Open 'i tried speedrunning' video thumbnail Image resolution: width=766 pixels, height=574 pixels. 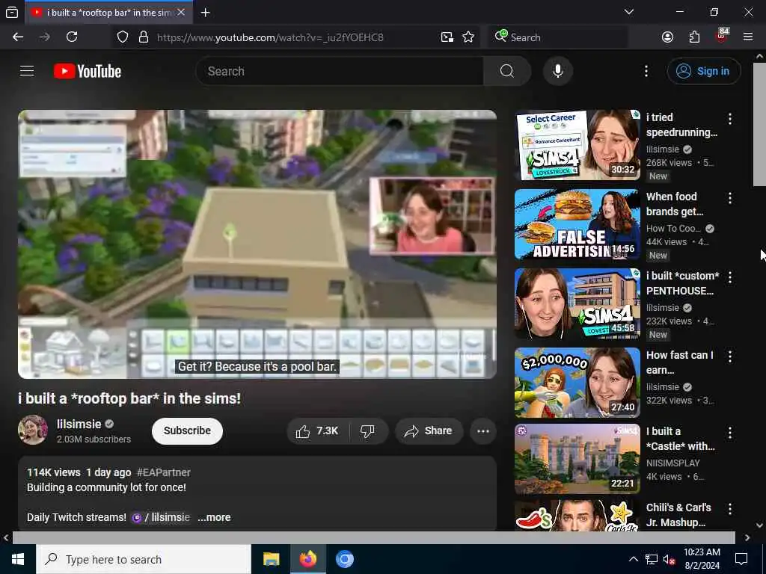(577, 145)
